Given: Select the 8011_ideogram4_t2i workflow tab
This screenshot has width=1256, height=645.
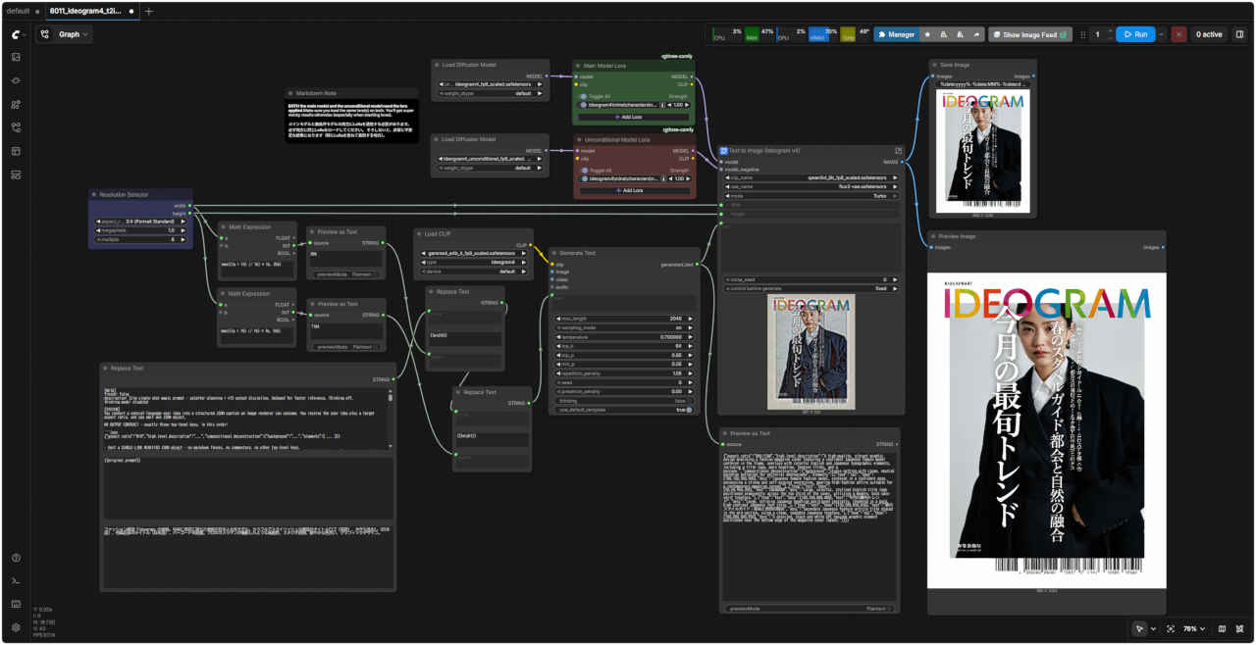Looking at the screenshot, I should click(91, 11).
